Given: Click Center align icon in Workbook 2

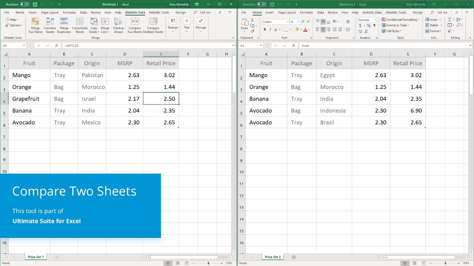Looking at the screenshot, I should coord(323,29).
